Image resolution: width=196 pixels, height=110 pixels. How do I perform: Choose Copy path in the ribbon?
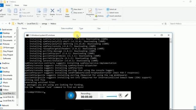pyautogui.click(x=25, y=13)
